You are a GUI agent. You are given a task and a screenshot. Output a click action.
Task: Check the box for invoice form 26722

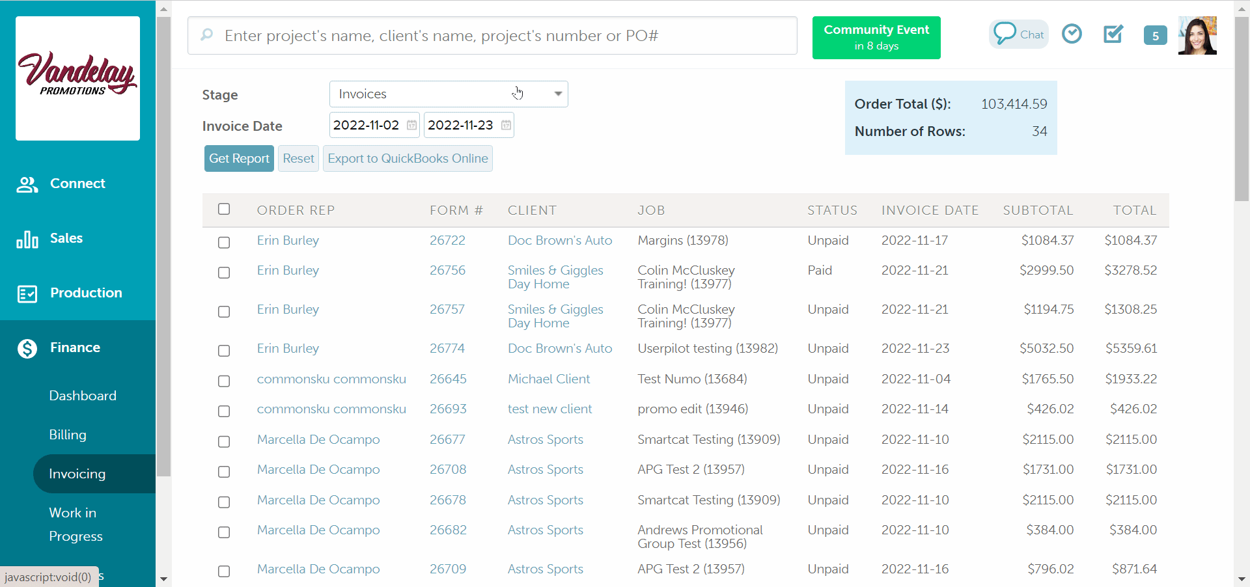pos(224,242)
